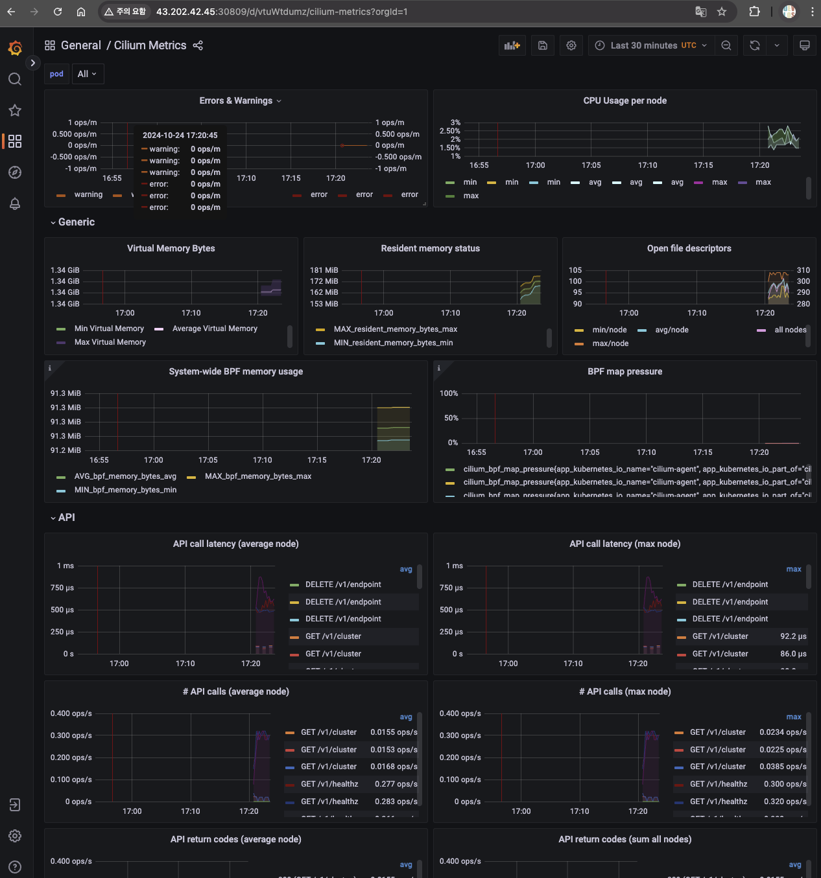Open the Help question mark icon

pos(15,867)
